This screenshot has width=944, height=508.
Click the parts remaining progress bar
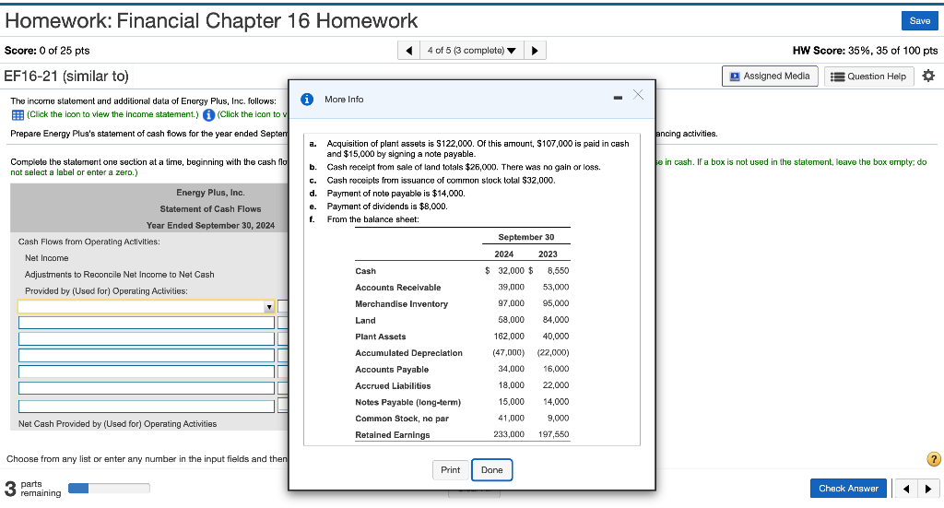tap(109, 488)
